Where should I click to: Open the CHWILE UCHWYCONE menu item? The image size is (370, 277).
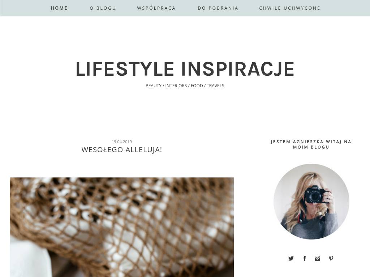(290, 8)
